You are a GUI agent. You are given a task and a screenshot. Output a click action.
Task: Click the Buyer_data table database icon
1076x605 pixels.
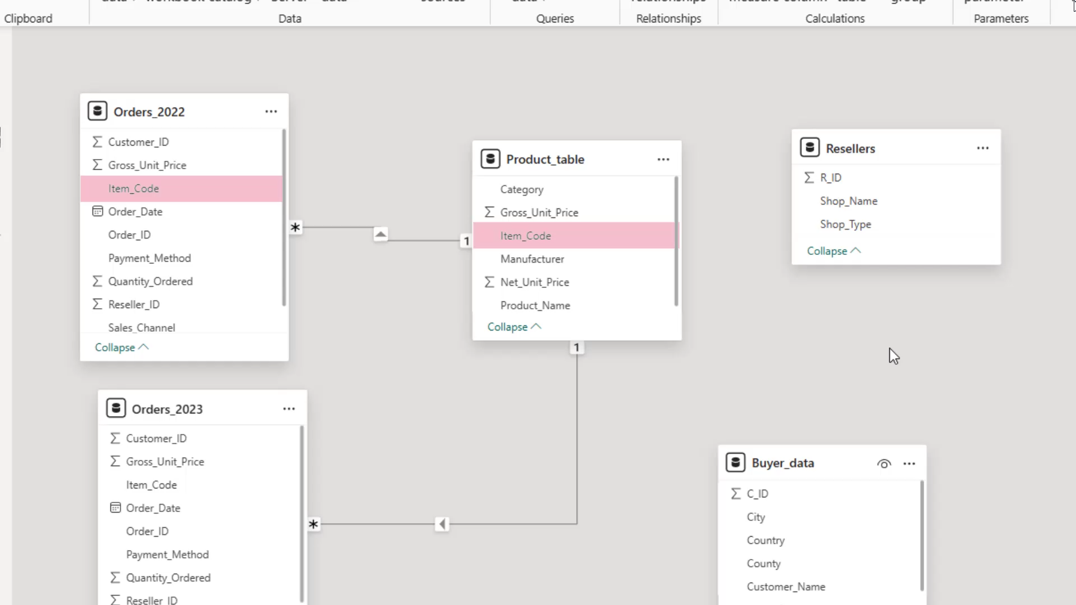735,463
